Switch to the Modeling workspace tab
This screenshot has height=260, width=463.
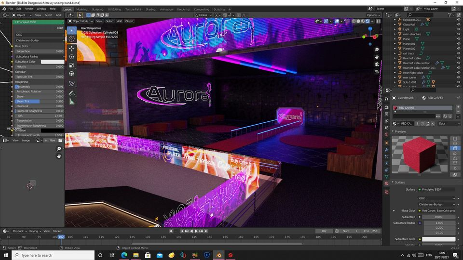[82, 9]
